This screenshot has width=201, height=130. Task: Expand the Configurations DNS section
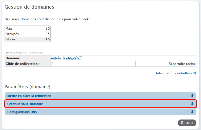[x=22, y=112]
